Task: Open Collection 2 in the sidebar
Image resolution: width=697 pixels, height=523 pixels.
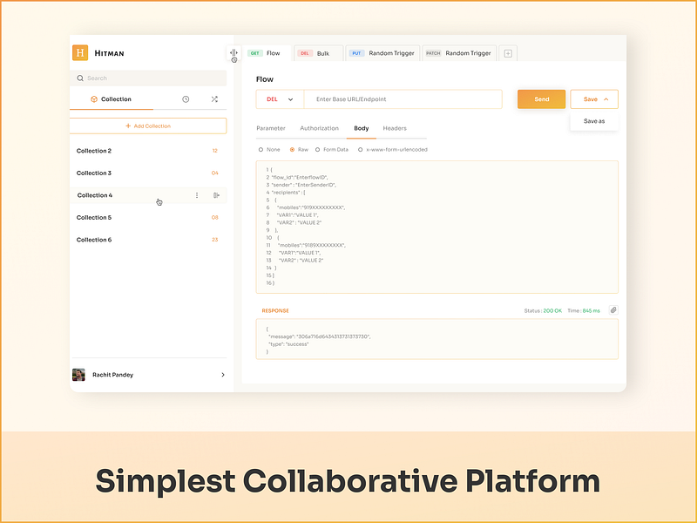Action: pos(148,151)
